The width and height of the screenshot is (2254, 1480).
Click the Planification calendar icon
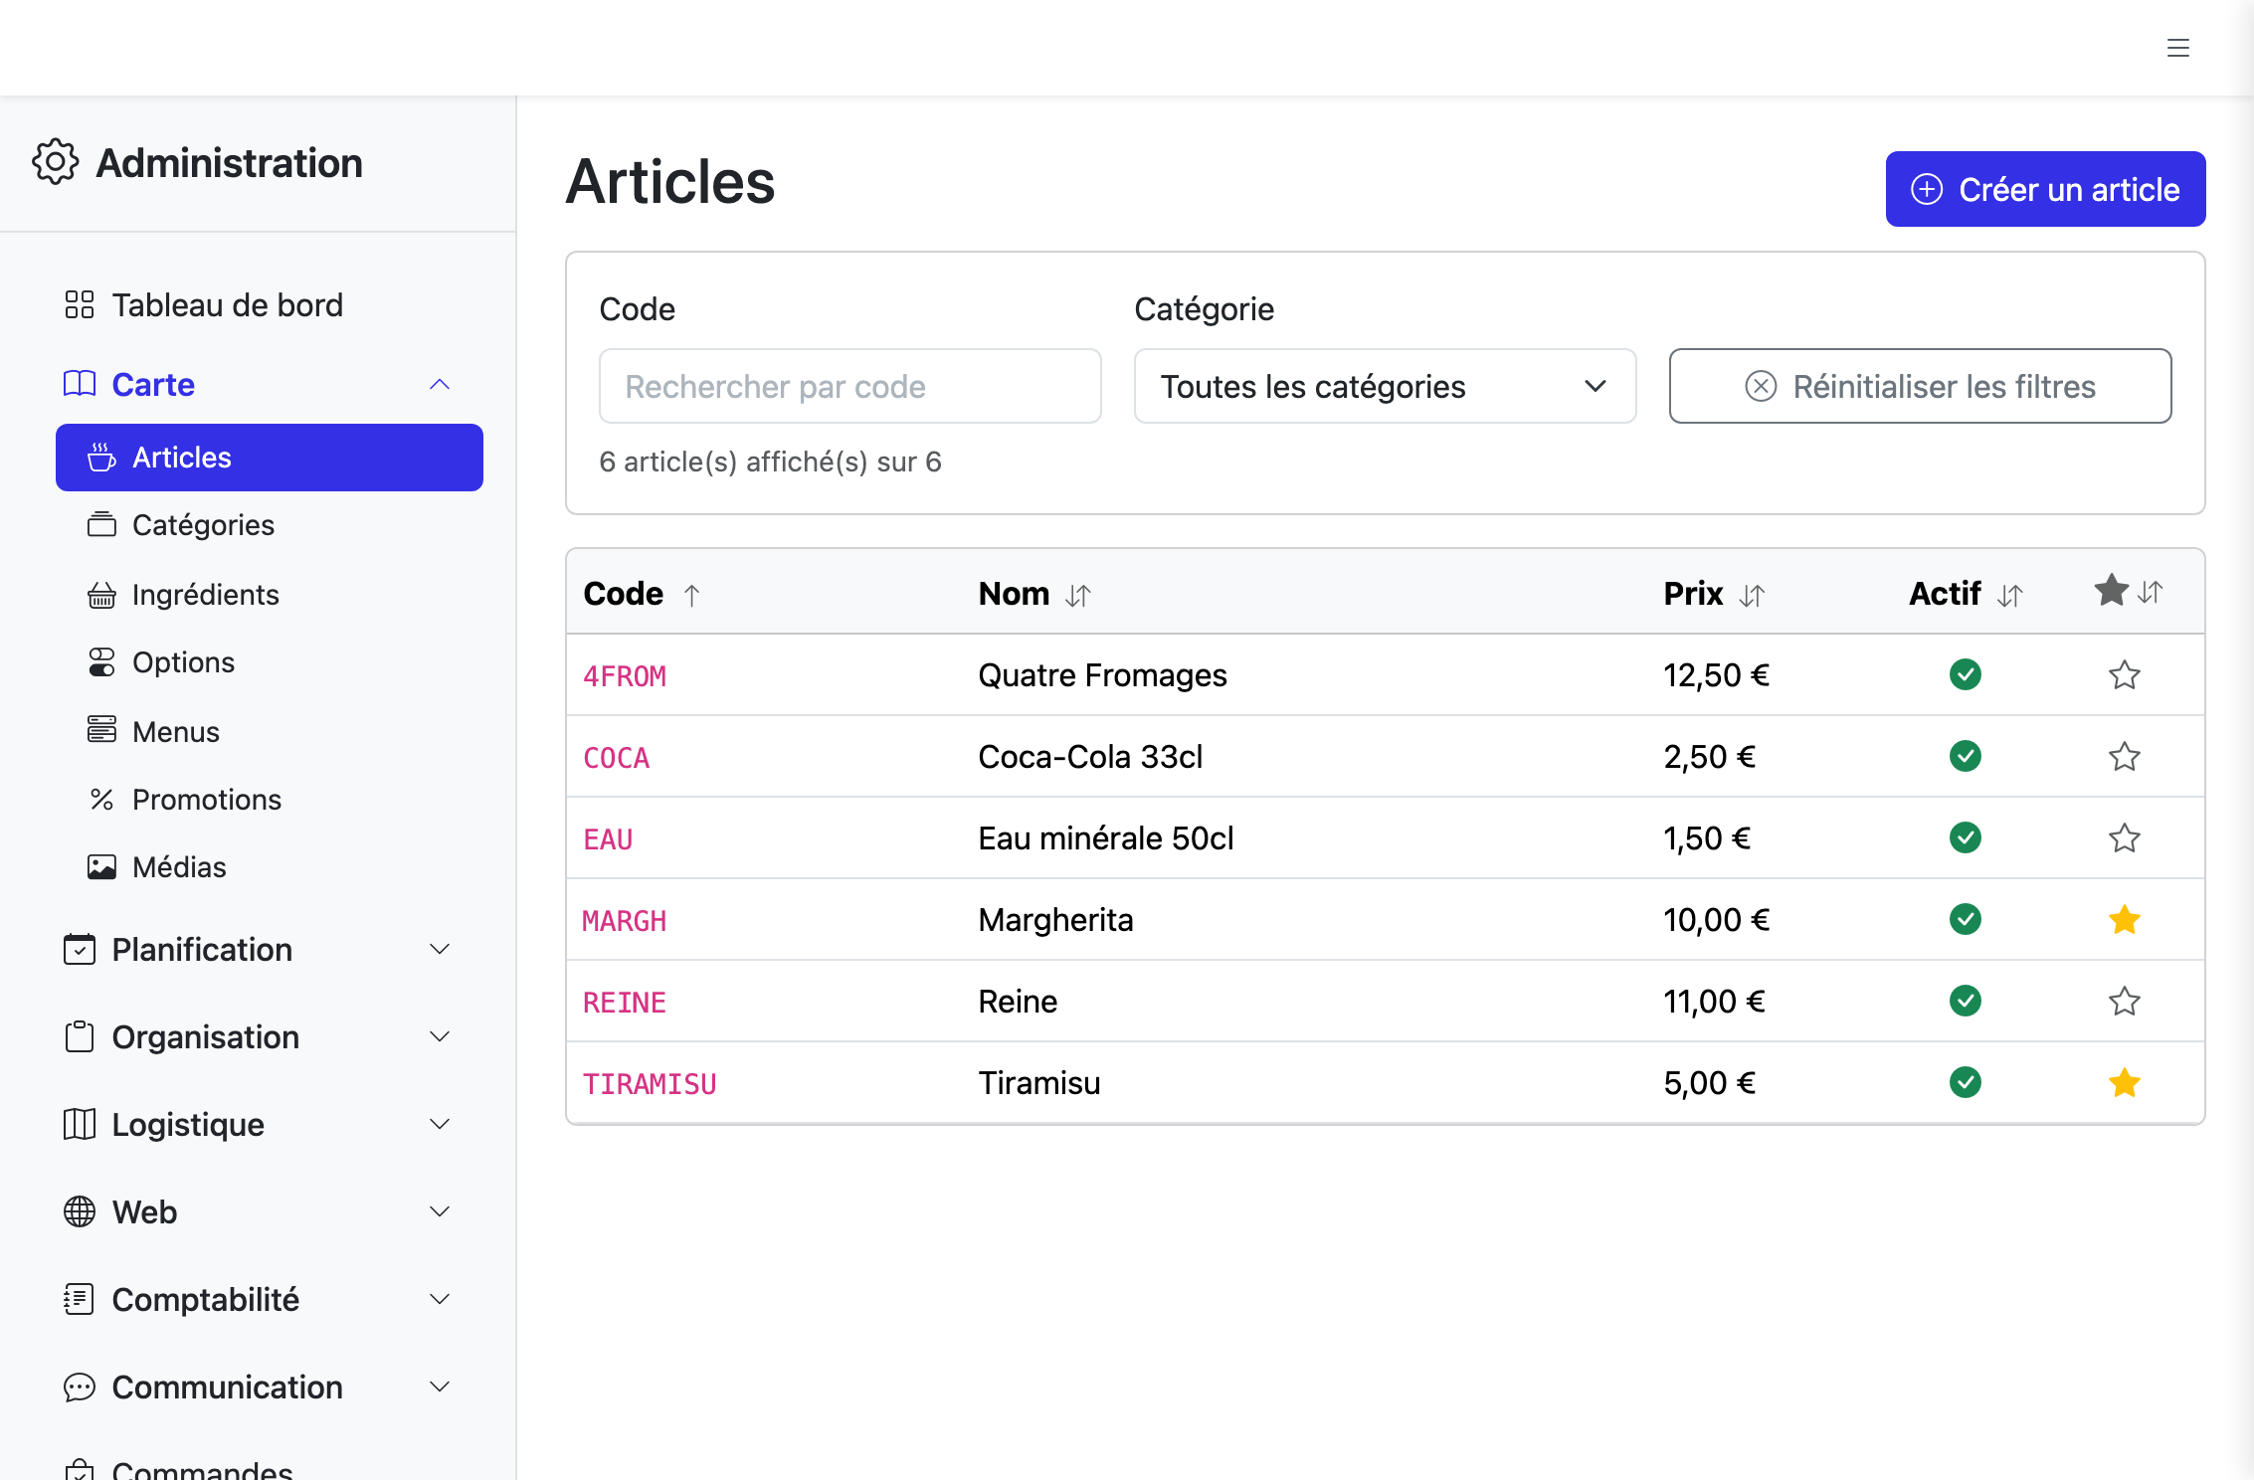click(x=80, y=949)
